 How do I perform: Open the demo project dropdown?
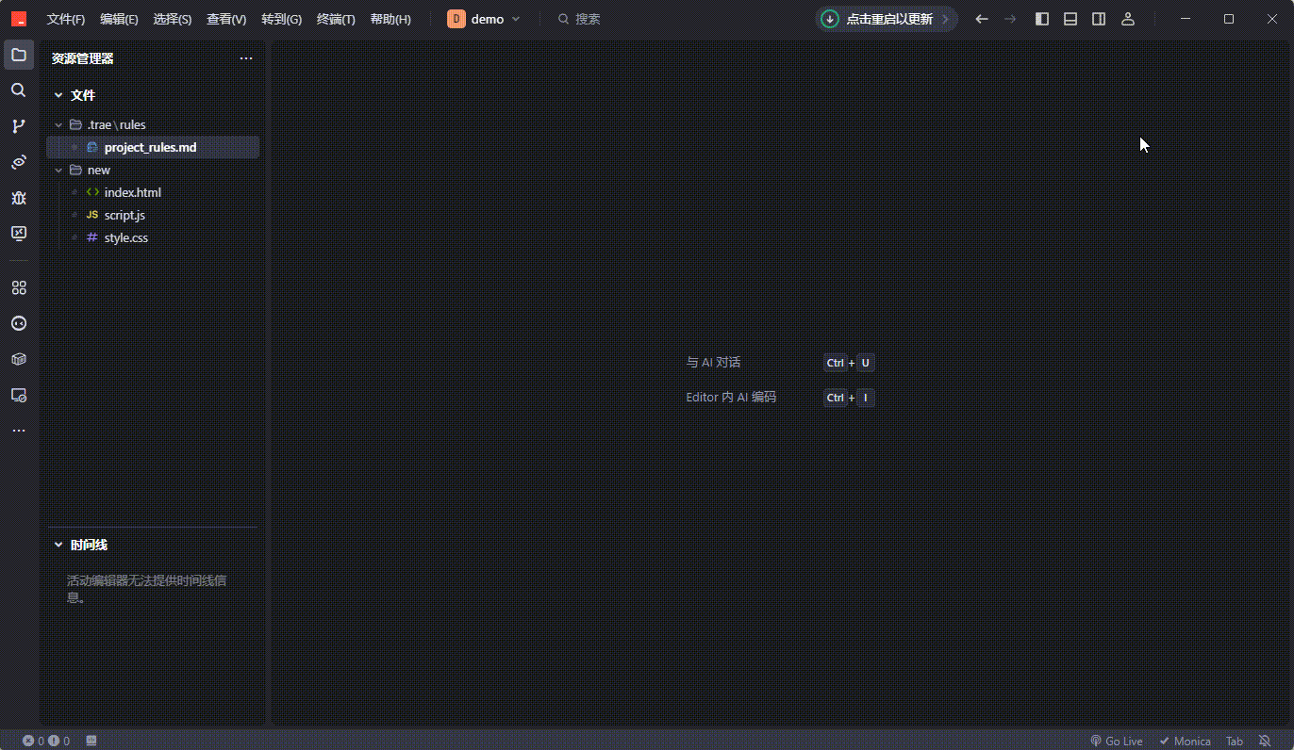[484, 19]
